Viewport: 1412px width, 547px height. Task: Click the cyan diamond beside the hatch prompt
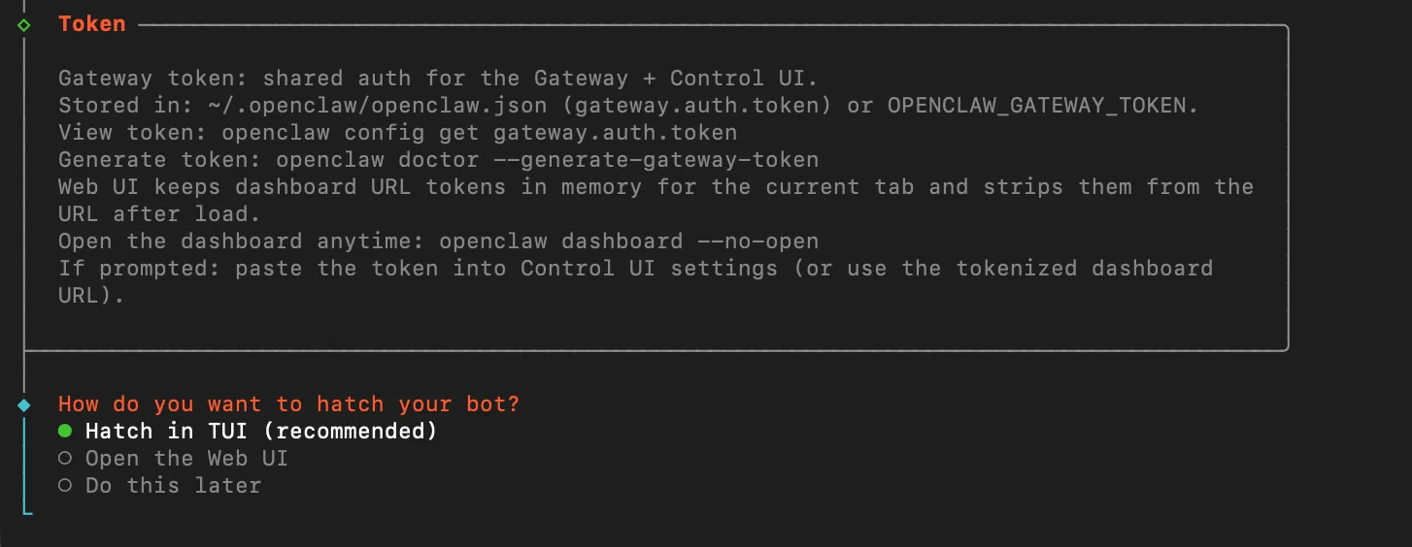(24, 404)
